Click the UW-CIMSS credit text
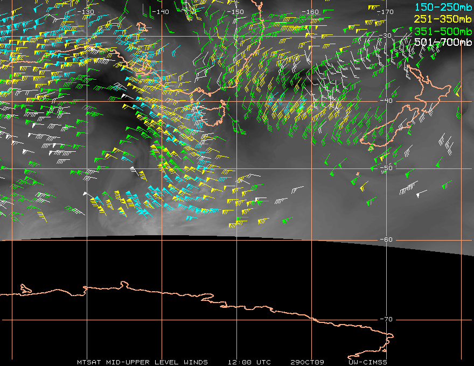 pos(367,362)
